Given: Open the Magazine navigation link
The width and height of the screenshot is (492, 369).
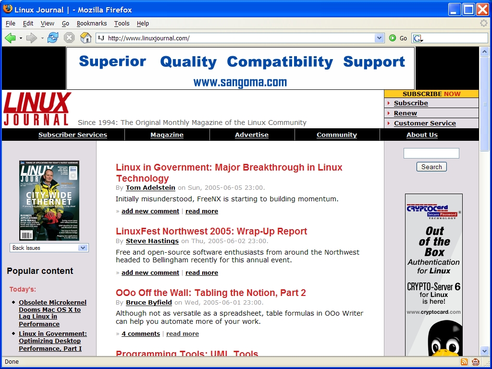Looking at the screenshot, I should [167, 135].
